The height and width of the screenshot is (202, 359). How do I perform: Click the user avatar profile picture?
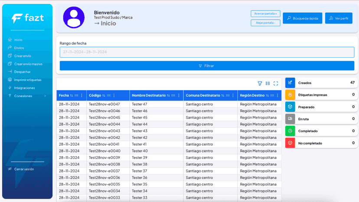click(74, 17)
